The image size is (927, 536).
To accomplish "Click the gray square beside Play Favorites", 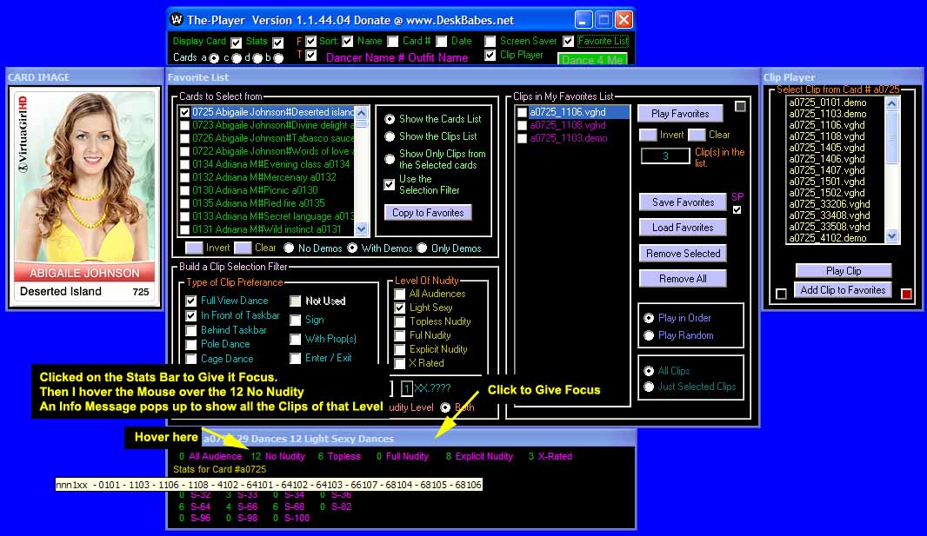I will coord(740,107).
